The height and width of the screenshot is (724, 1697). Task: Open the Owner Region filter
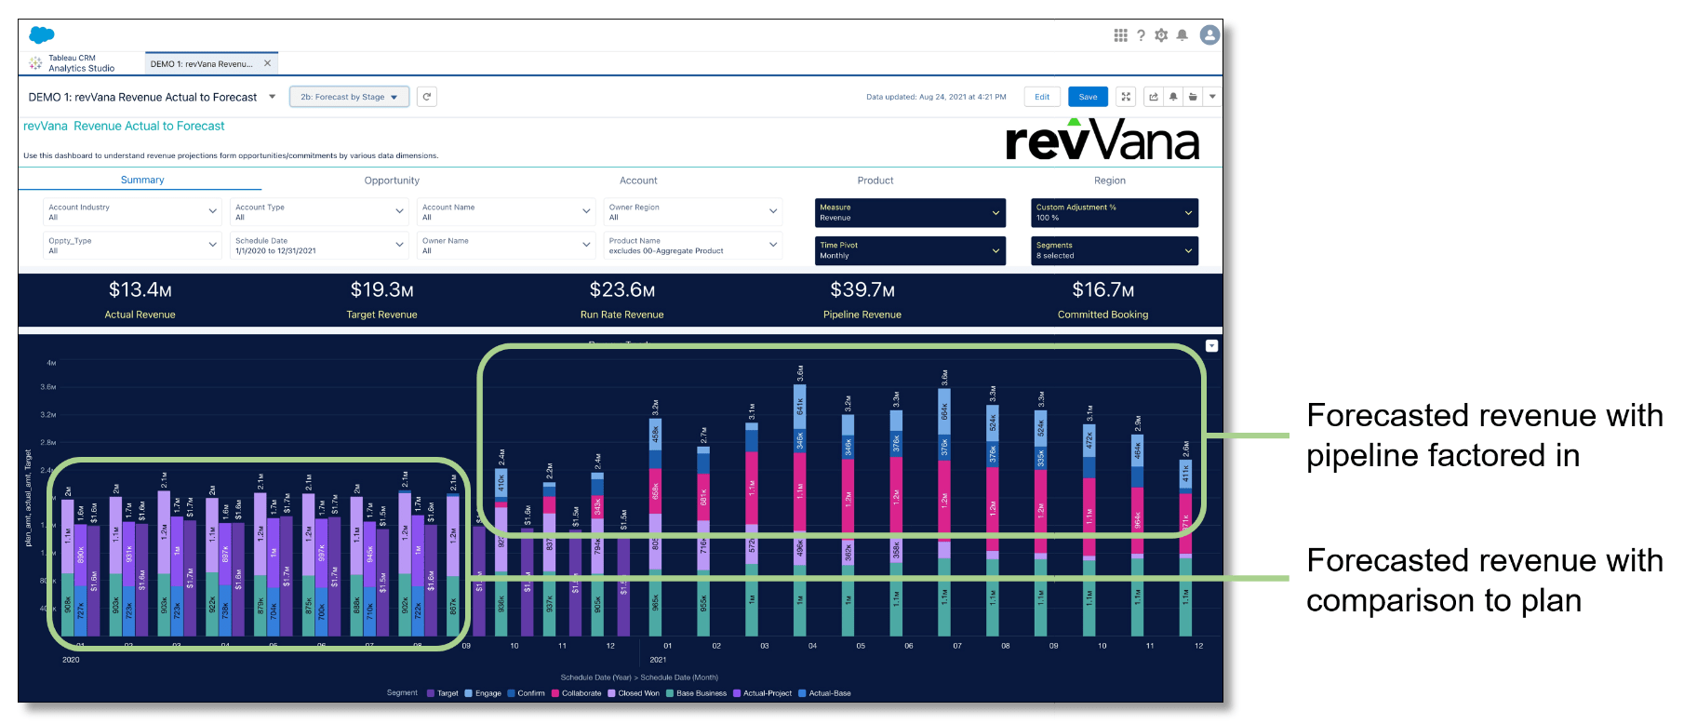[692, 212]
